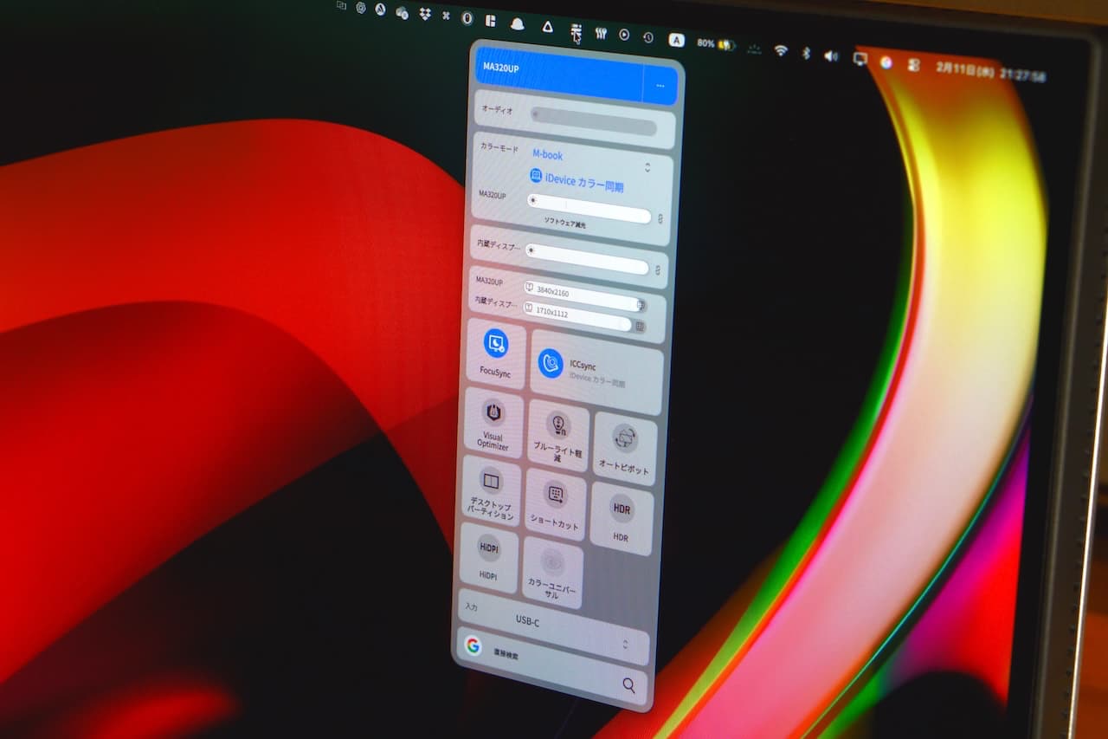Open the Dropbox menu bar item
The height and width of the screenshot is (739, 1108).
pyautogui.click(x=424, y=13)
